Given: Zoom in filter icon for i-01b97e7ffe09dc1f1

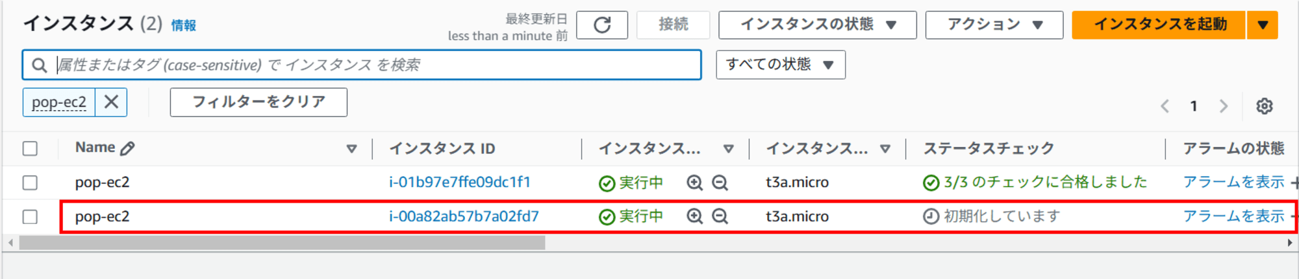Looking at the screenshot, I should [x=694, y=183].
